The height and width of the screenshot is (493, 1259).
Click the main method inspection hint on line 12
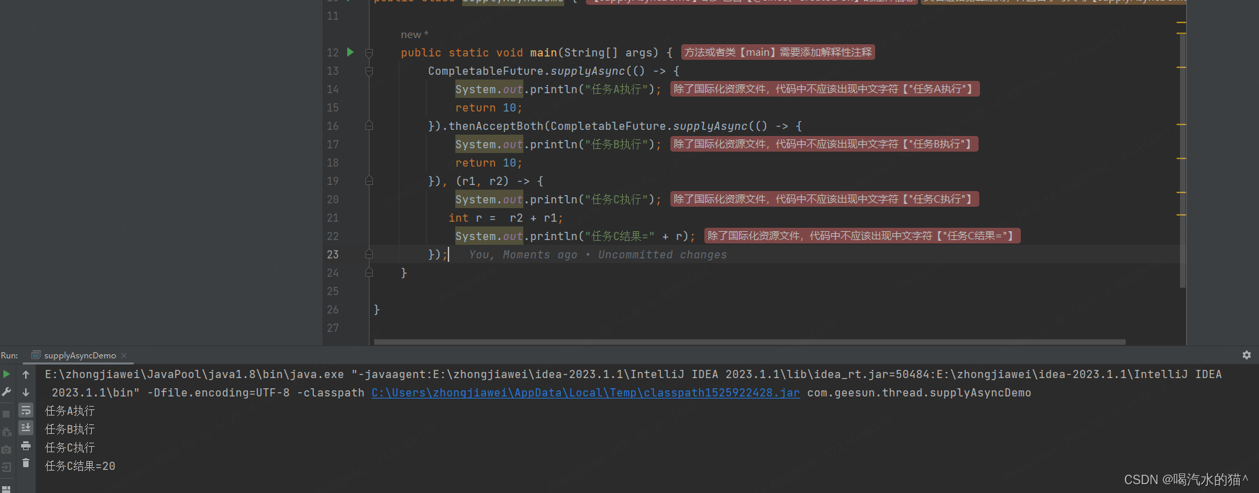tap(778, 52)
